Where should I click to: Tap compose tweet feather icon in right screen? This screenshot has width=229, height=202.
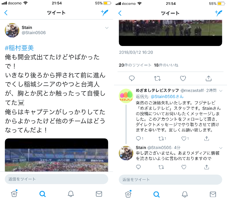219,13
